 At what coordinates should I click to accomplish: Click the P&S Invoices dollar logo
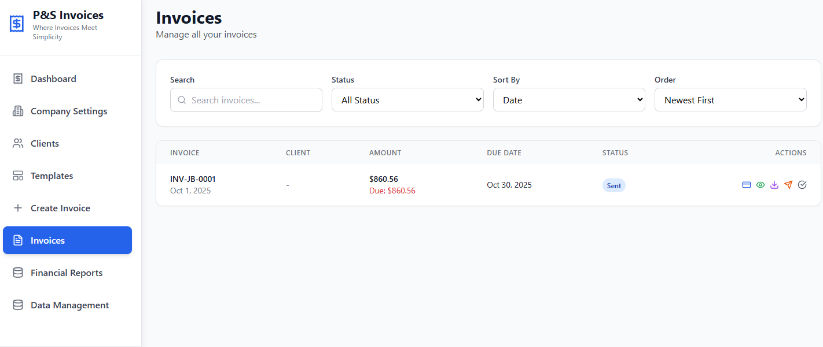(x=16, y=23)
